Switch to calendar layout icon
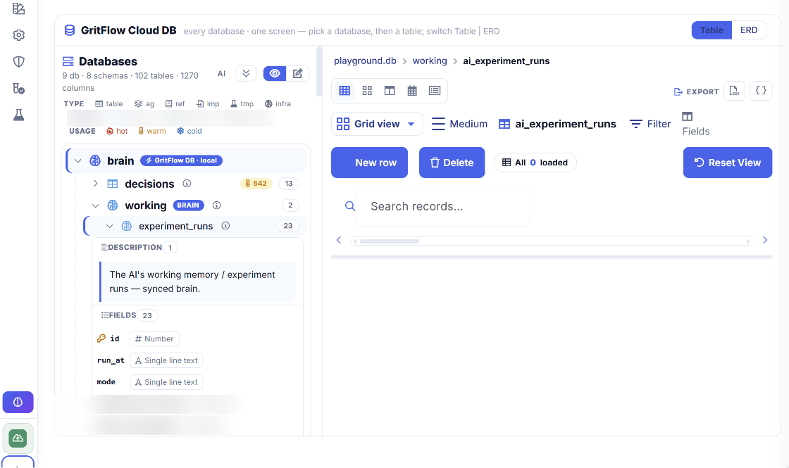 412,91
